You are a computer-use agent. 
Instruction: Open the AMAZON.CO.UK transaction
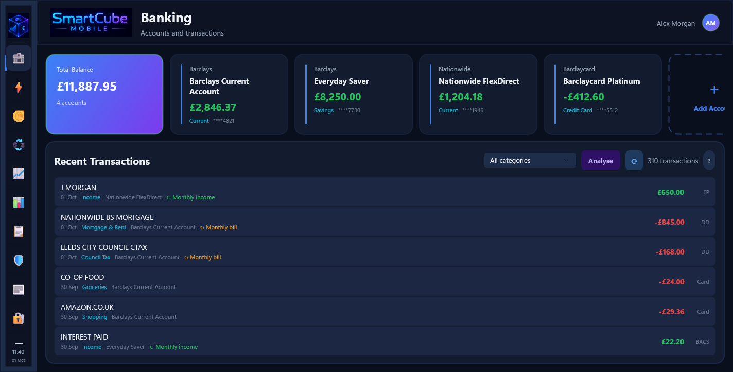click(x=385, y=312)
